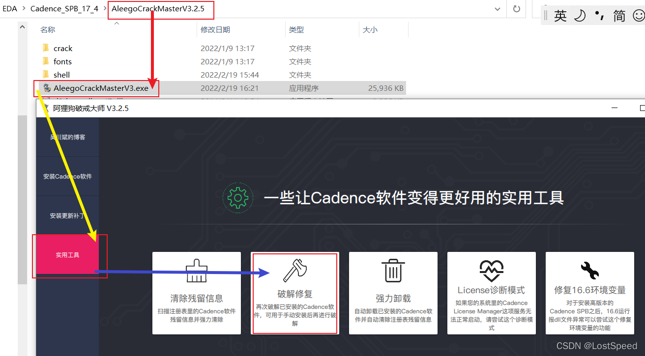Click the heartbeat icon for License诊断模式
The width and height of the screenshot is (645, 356).
coord(491,271)
